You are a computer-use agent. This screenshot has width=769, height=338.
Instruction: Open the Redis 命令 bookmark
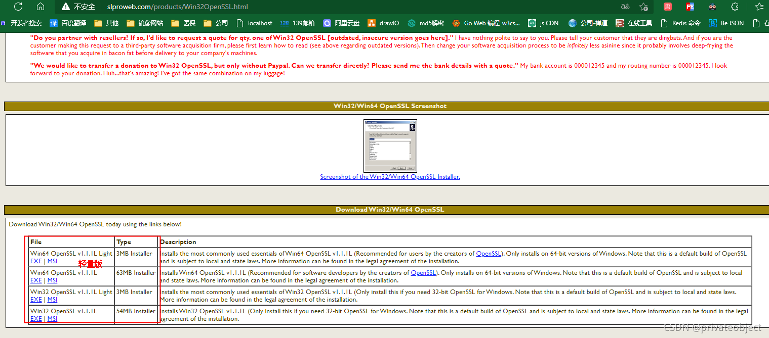pos(680,23)
